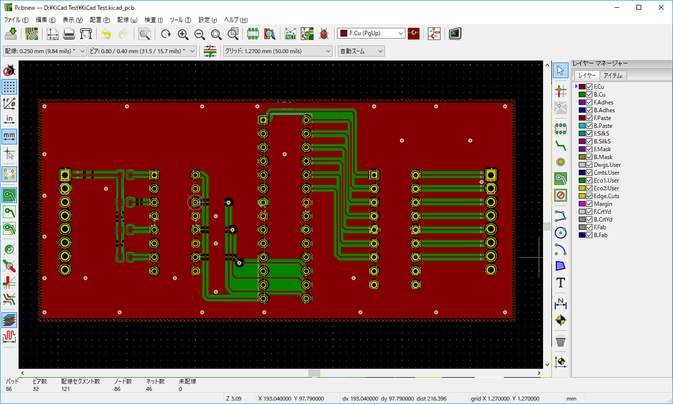Open the ヘルプ menu
Viewport: 673px width, 404px height.
[236, 20]
